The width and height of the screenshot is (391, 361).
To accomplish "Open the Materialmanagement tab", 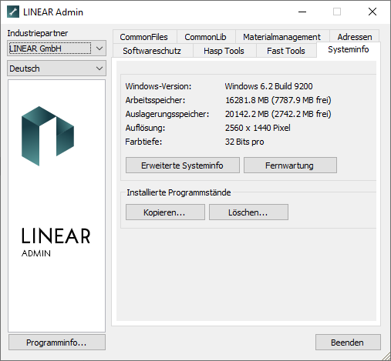I will [x=281, y=37].
